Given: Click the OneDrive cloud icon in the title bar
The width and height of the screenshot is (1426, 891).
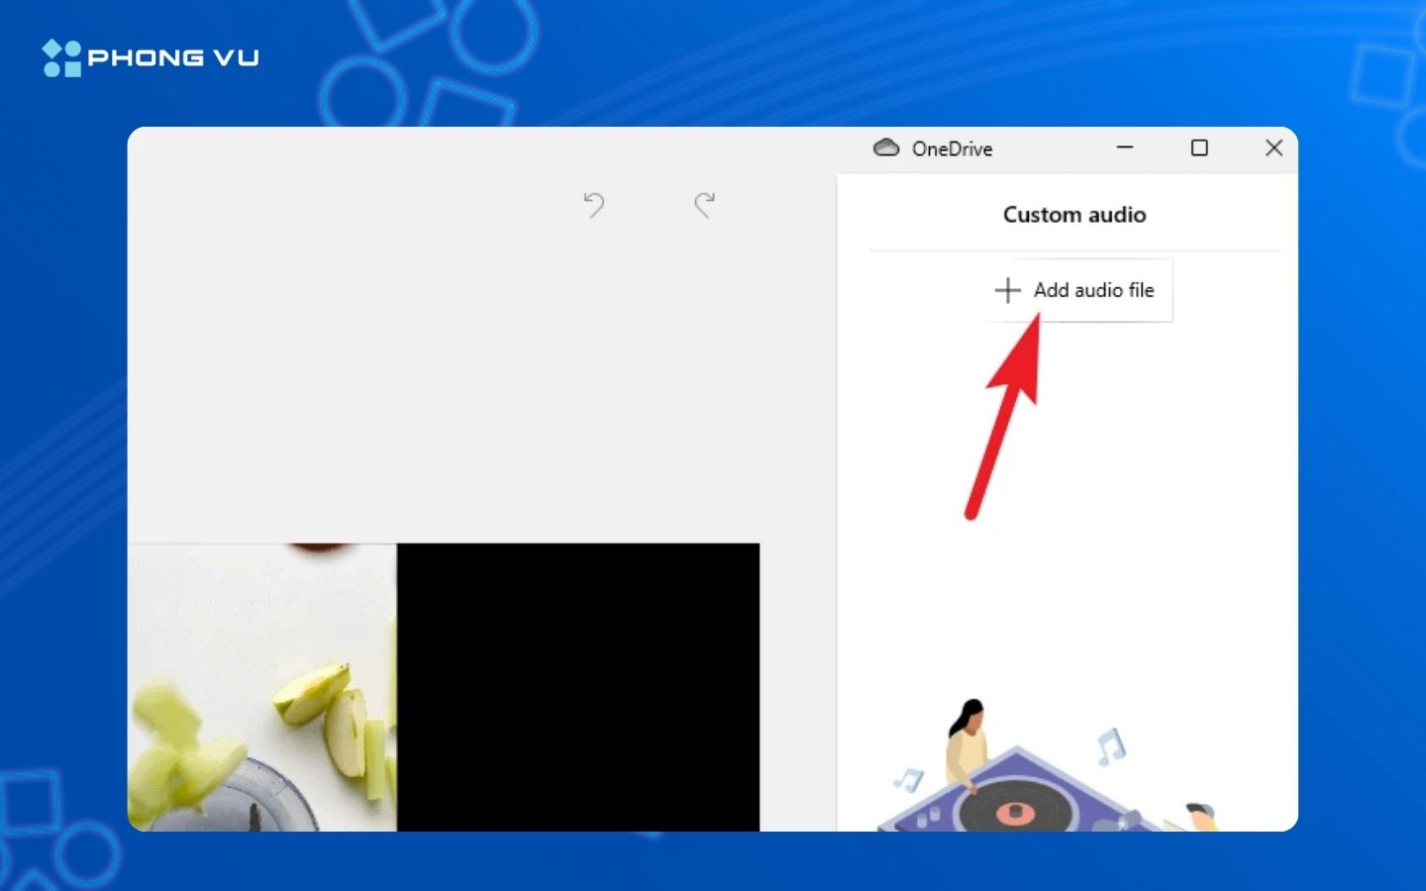Looking at the screenshot, I should click(x=887, y=148).
